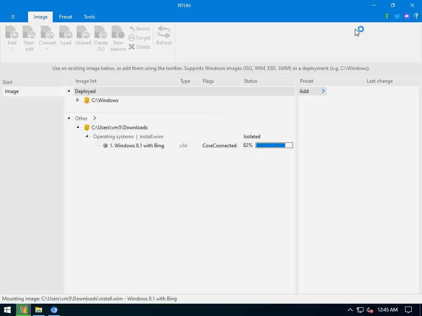Click the Isolated status text
This screenshot has width=422, height=316.
tap(252, 137)
